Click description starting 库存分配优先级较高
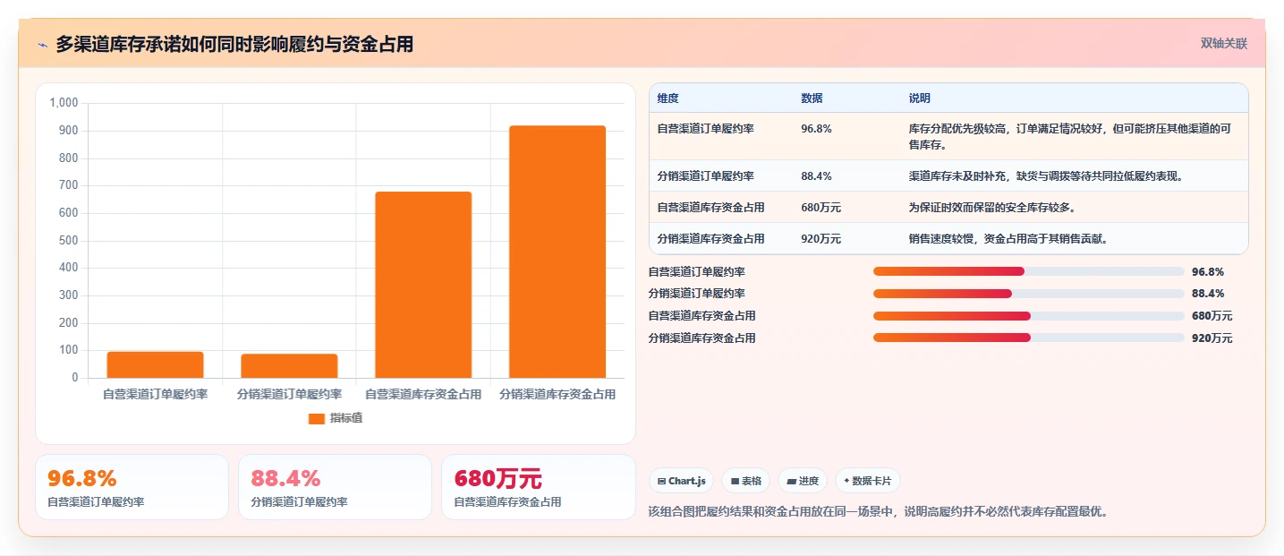 [1069, 136]
